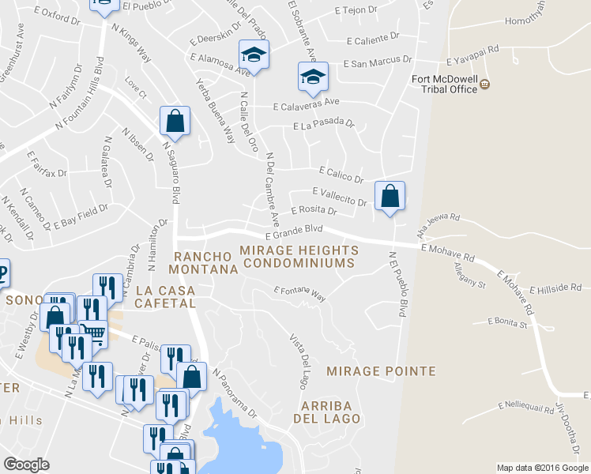Click the E Calico Dr label
This screenshot has height=474, width=591.
[x=341, y=175]
